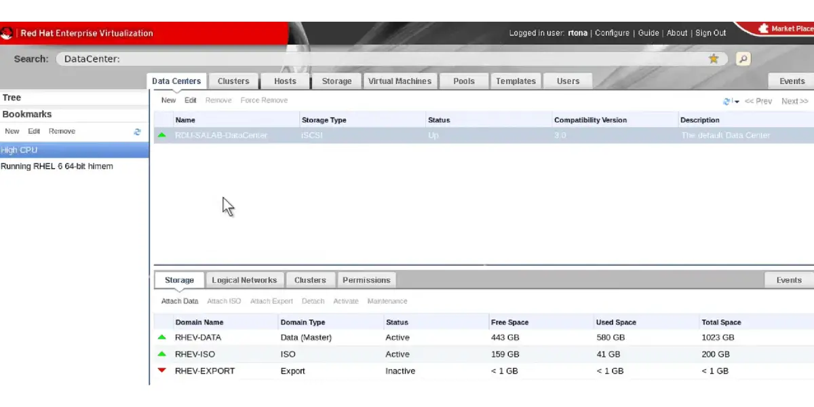
Task: Click the green status icon for RHEV-DATA
Action: click(162, 337)
